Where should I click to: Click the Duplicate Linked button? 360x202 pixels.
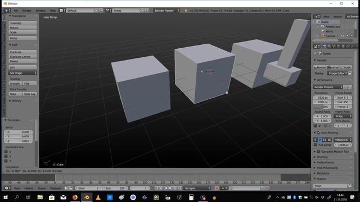pos(22,57)
